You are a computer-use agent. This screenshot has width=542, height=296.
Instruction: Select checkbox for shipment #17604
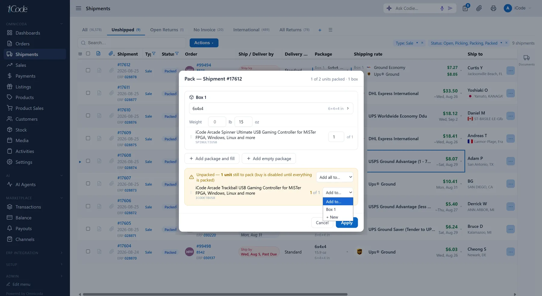88,251
